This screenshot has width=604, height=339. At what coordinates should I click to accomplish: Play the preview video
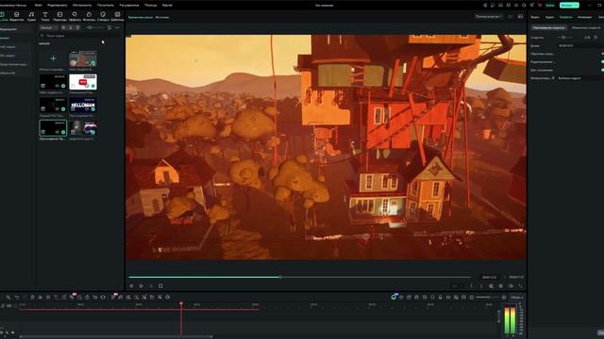click(141, 286)
